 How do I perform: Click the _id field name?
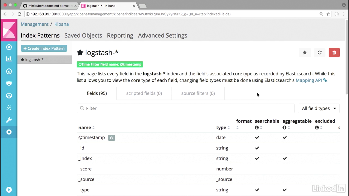tap(81, 148)
